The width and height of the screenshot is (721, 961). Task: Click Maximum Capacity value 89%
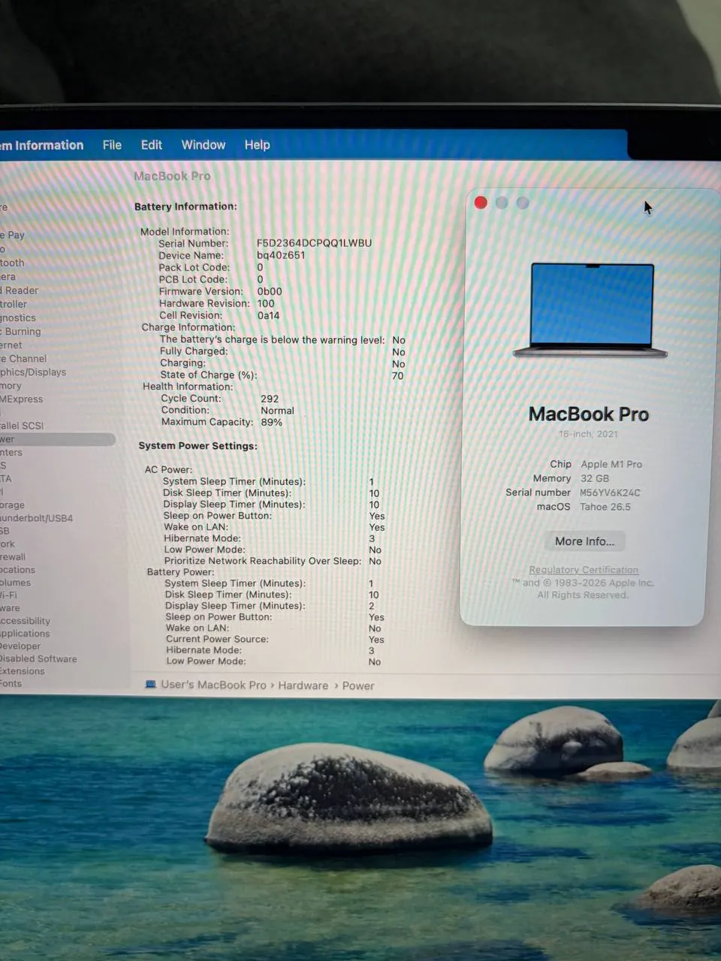click(x=271, y=422)
